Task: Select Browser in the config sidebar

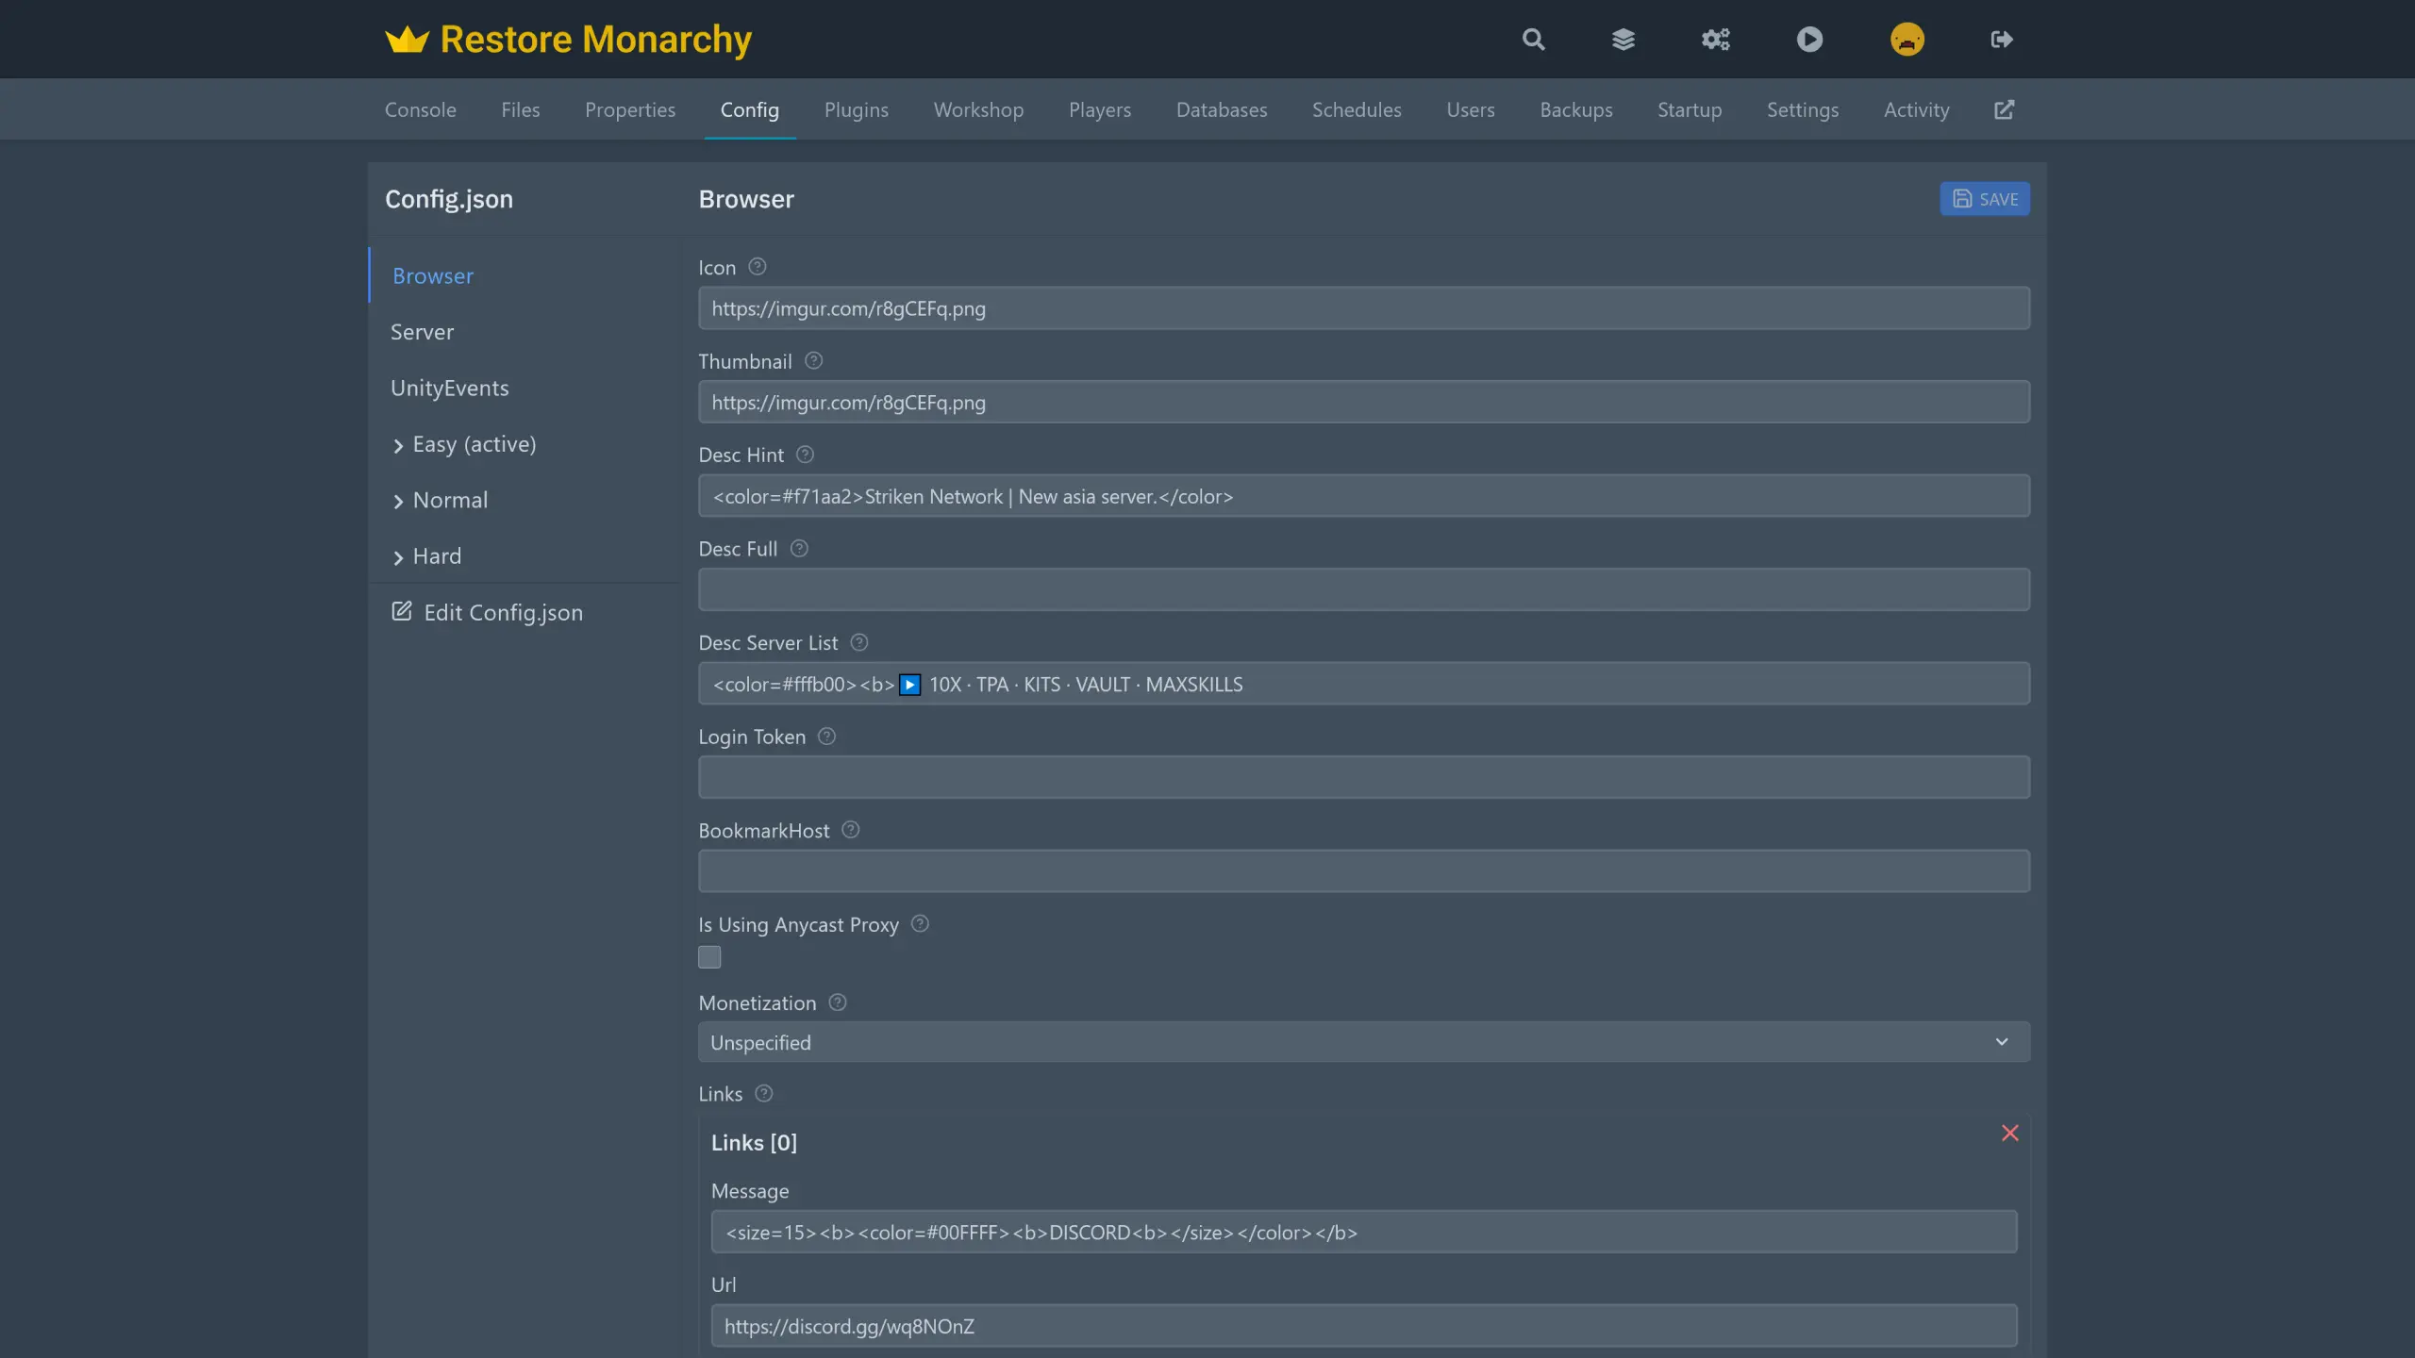Action: coord(433,275)
